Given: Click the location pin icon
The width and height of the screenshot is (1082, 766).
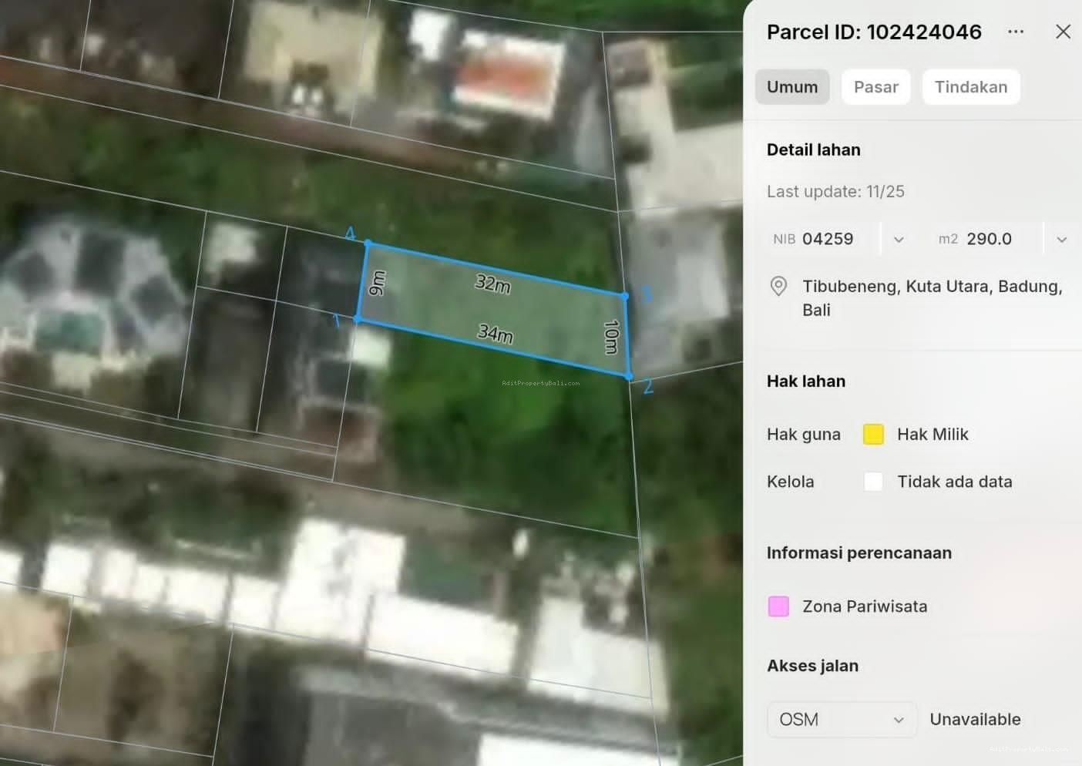Looking at the screenshot, I should (x=778, y=287).
